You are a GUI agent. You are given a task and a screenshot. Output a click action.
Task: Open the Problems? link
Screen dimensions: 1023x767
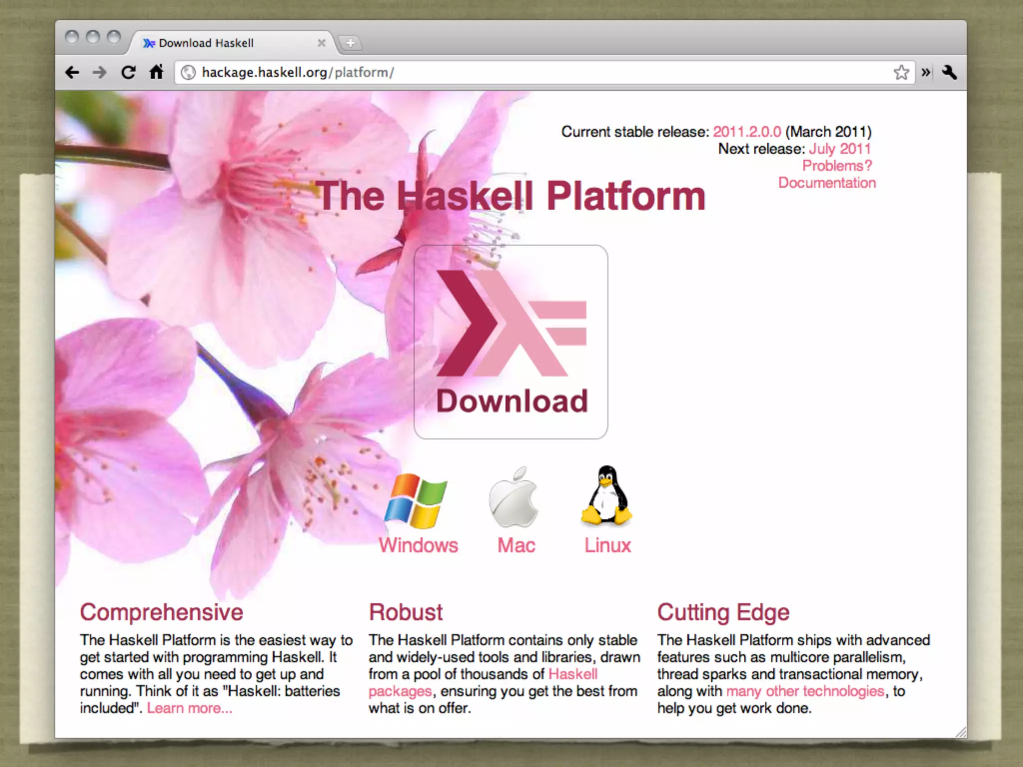(x=837, y=166)
